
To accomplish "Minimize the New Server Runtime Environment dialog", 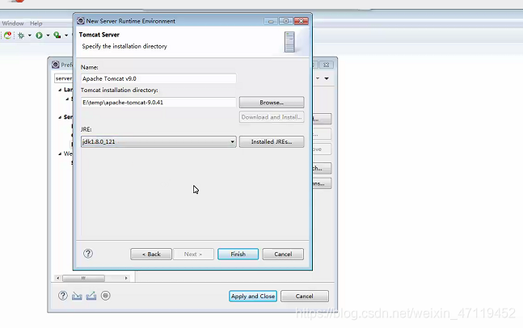I will point(271,21).
